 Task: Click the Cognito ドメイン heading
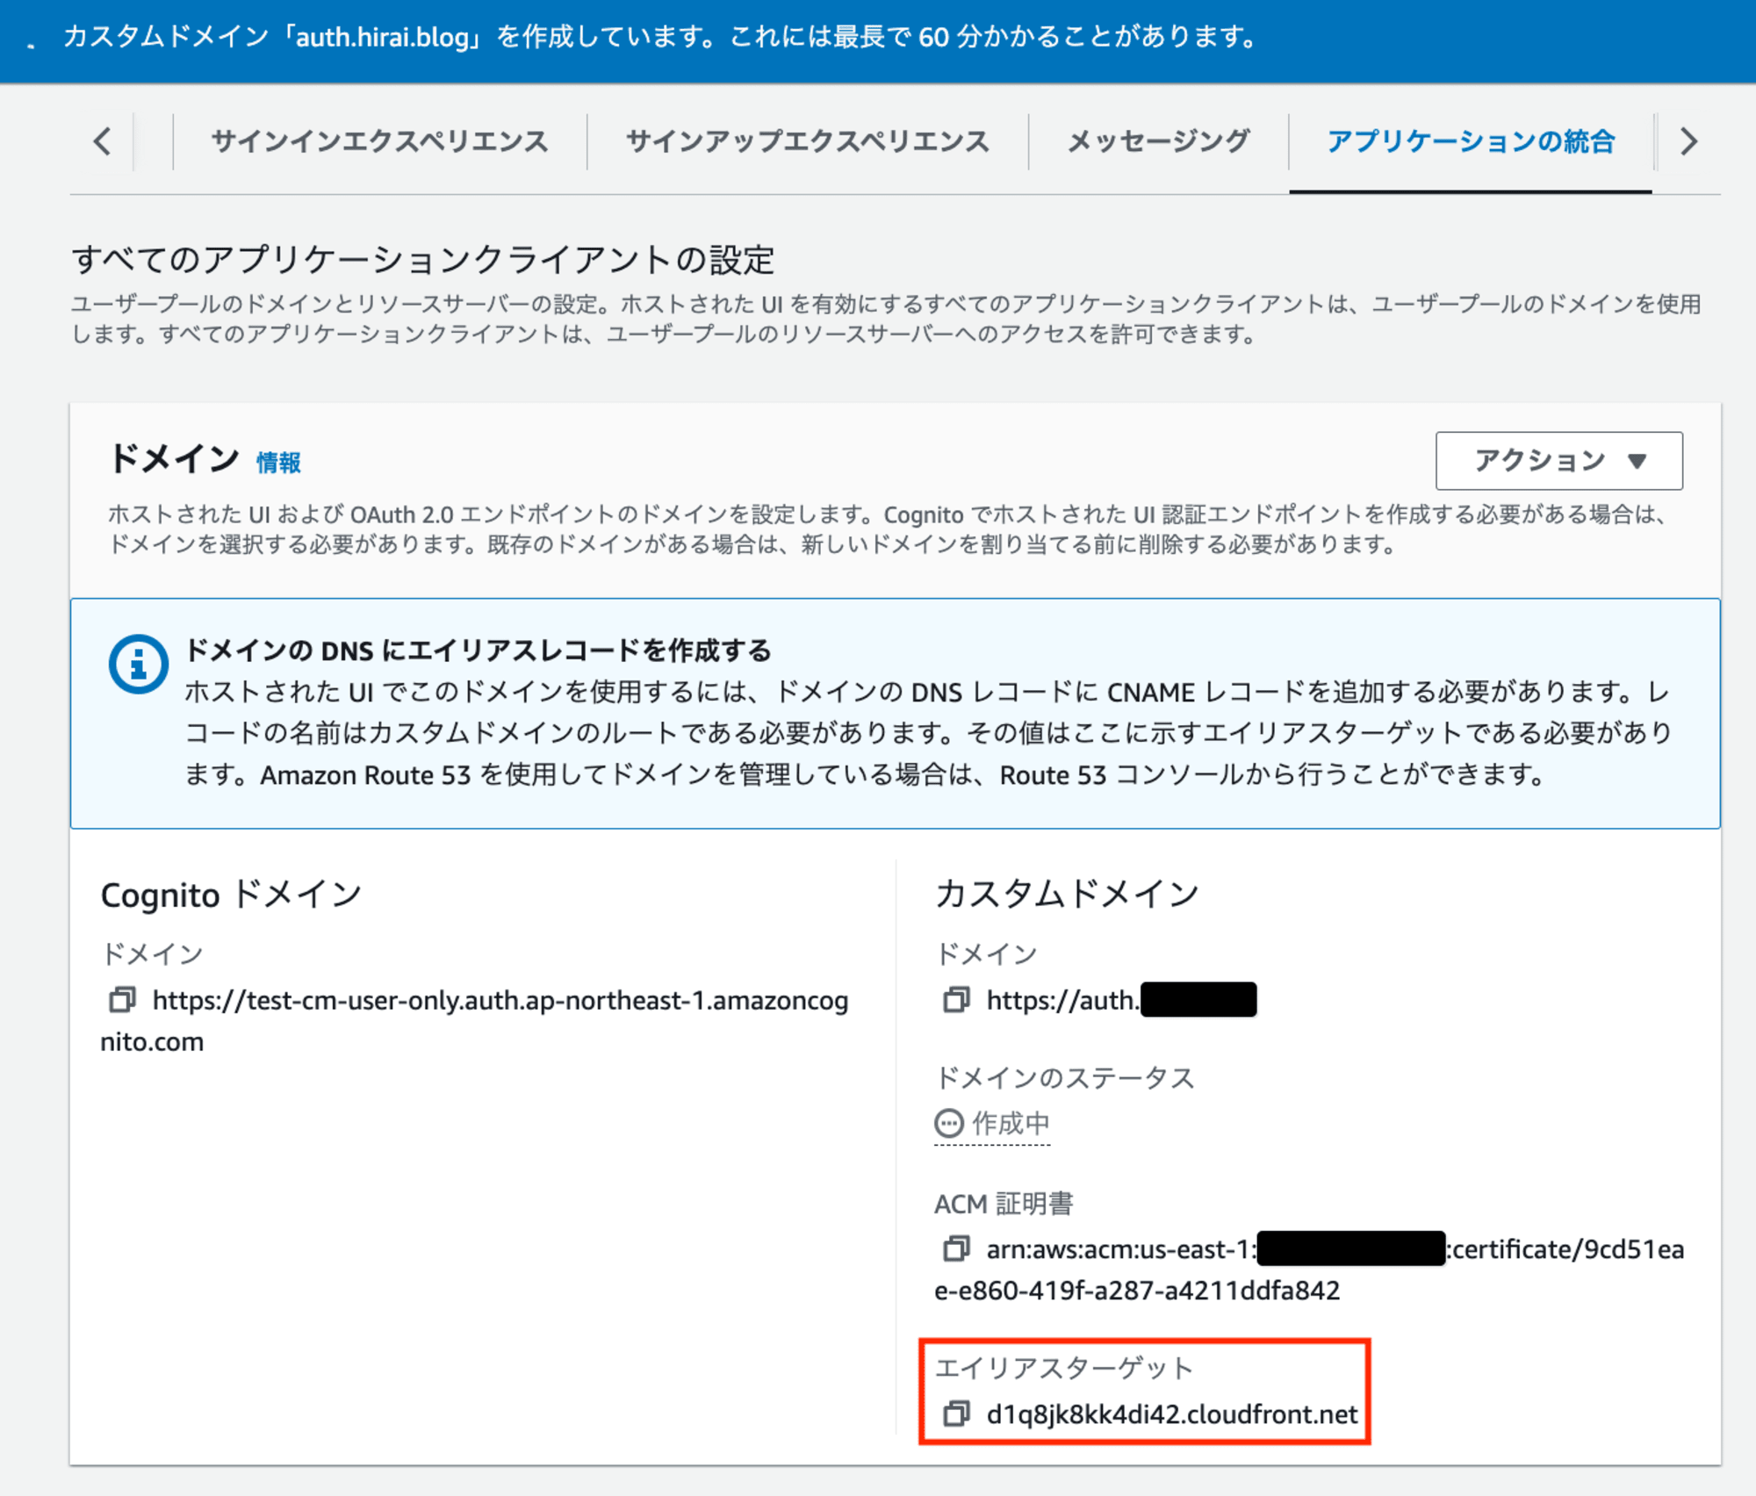pos(231,895)
